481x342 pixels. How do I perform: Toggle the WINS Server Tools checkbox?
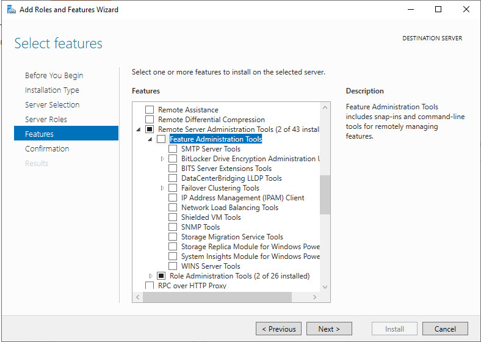point(173,266)
